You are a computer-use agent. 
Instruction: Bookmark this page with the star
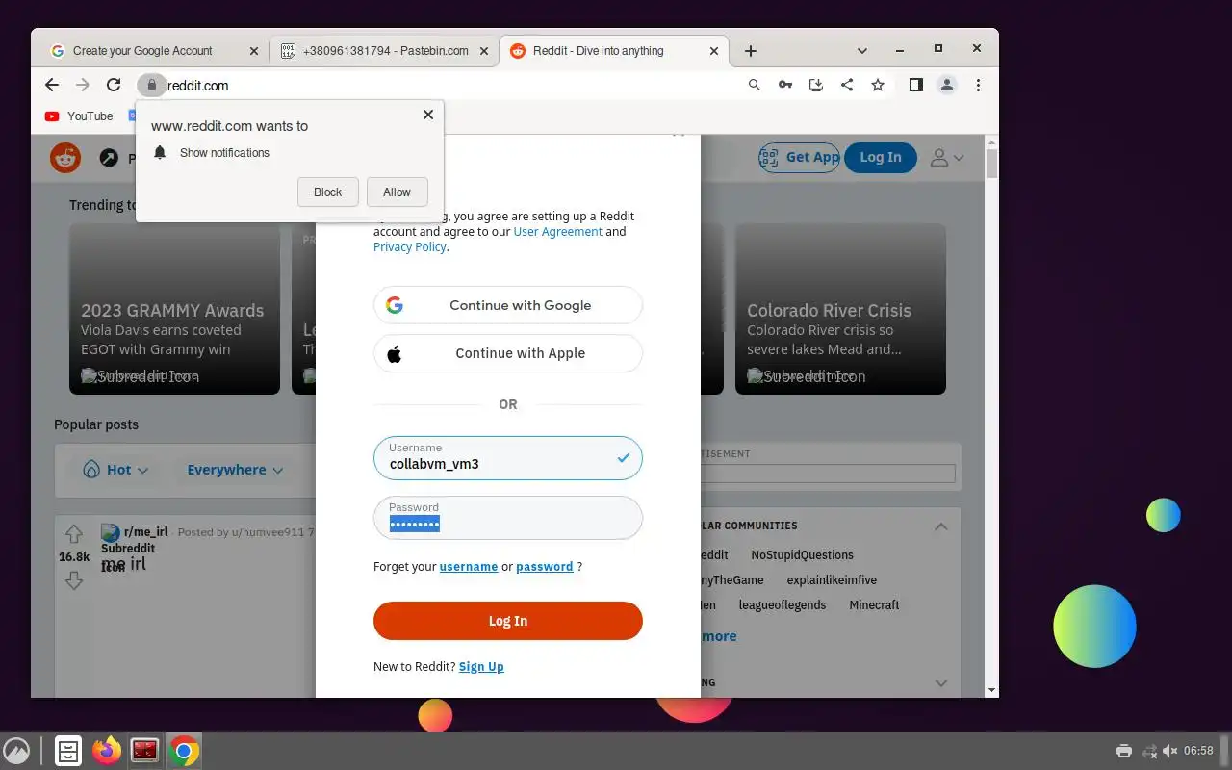click(878, 85)
